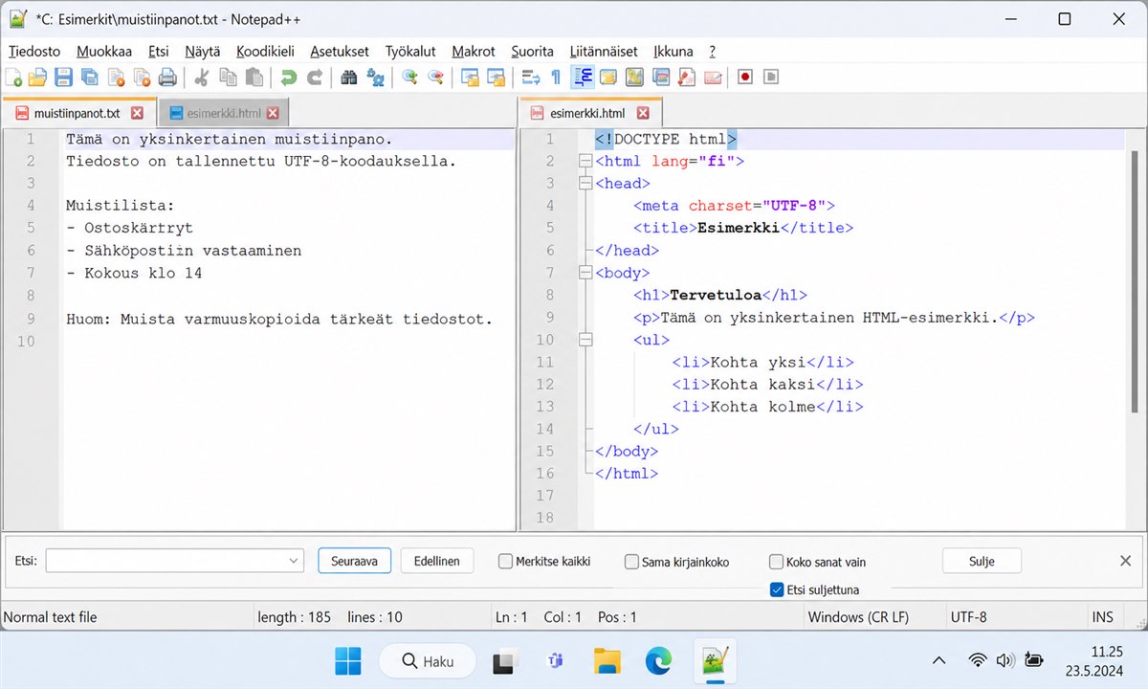
Task: Close muistiinpanot.txt tab with its red X
Action: [137, 113]
